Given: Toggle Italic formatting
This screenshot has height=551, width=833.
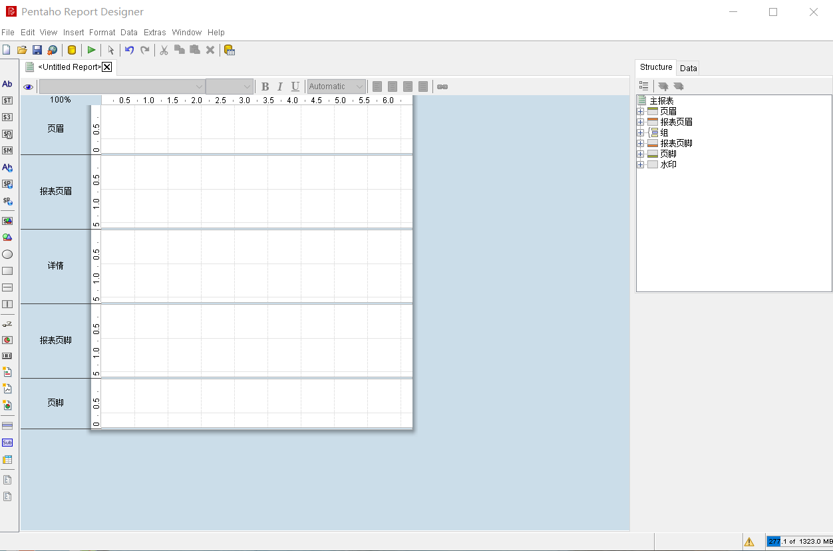Looking at the screenshot, I should coord(280,87).
